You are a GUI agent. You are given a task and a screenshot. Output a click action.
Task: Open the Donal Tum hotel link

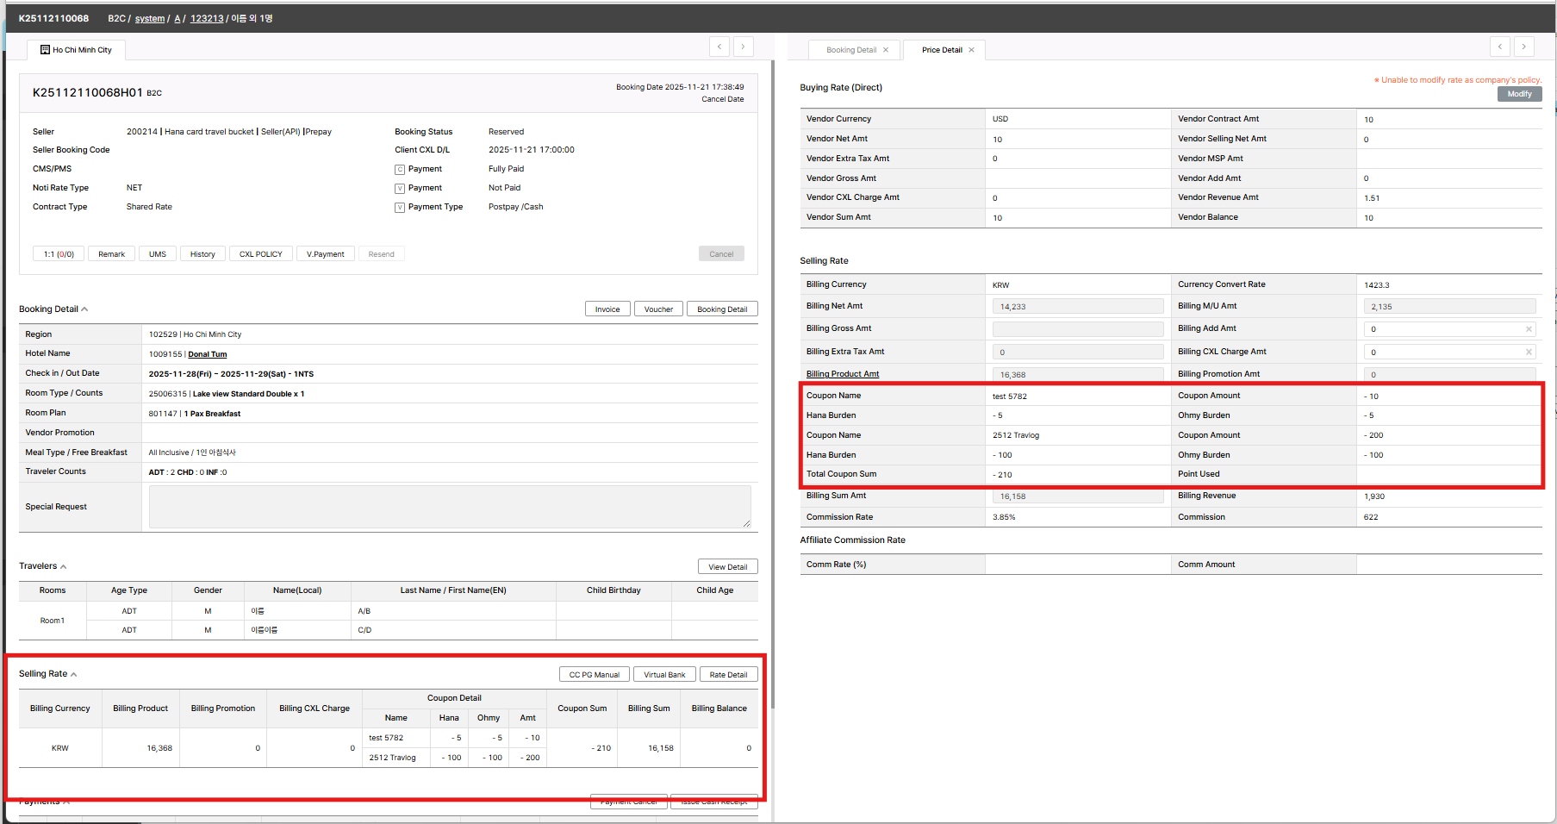click(207, 354)
